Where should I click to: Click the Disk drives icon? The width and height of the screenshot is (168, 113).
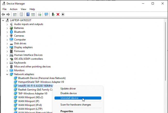coord(11,44)
